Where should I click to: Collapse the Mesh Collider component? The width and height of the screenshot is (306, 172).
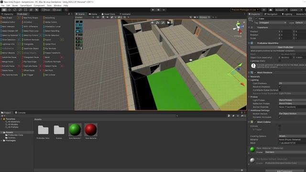coord(249,122)
